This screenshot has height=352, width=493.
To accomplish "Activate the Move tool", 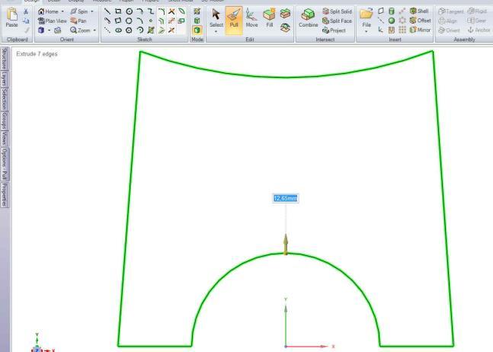I will [x=251, y=18].
